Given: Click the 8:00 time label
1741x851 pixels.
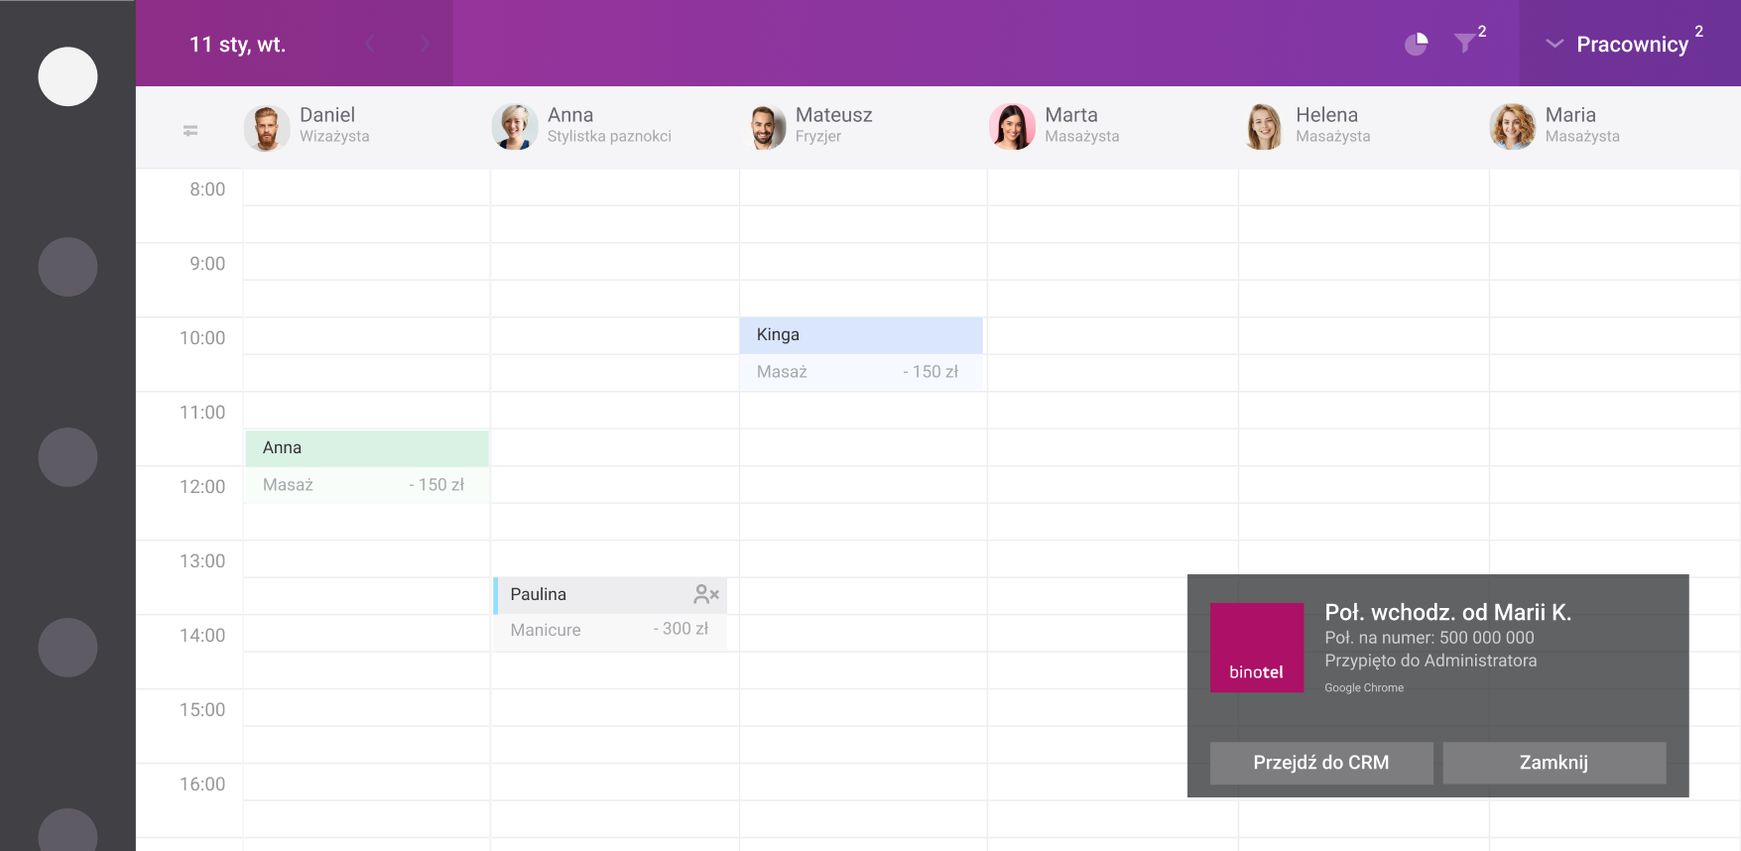Looking at the screenshot, I should pos(207,189).
